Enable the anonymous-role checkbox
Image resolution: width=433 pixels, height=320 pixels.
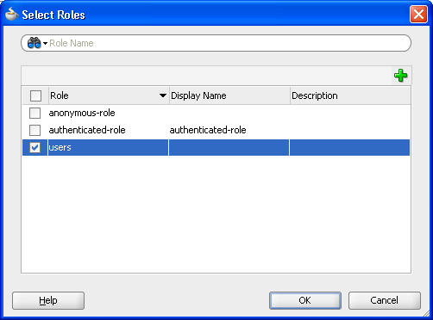[x=35, y=113]
